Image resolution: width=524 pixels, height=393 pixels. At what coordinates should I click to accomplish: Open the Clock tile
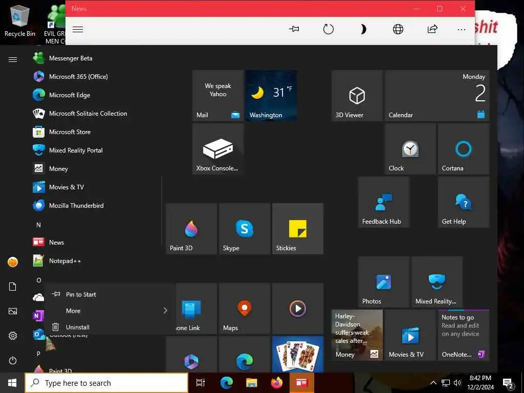410,149
